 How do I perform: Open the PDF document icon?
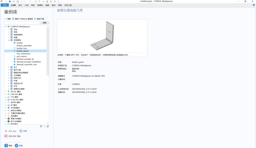click(x=6, y=136)
